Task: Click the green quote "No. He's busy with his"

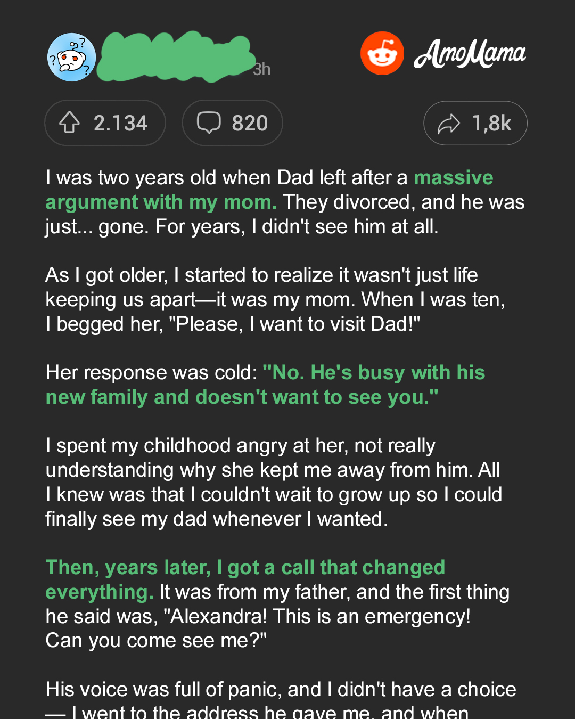Action: (374, 372)
